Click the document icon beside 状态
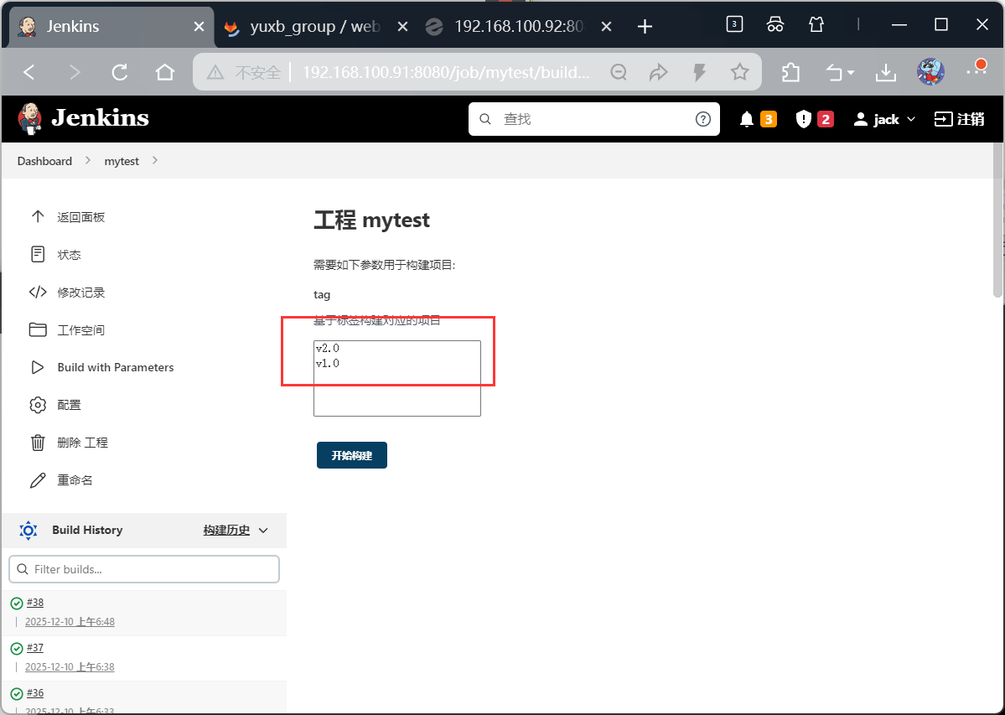 click(x=38, y=254)
